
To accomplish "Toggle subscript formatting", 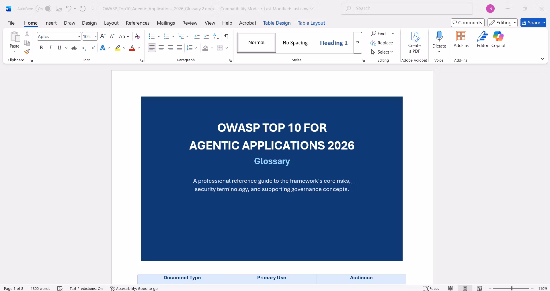I will pos(84,48).
